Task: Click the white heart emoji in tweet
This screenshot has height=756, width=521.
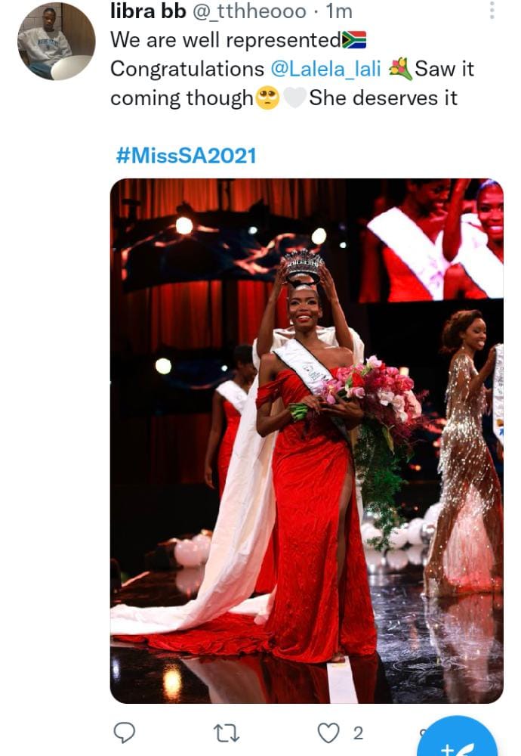Action: tap(294, 98)
